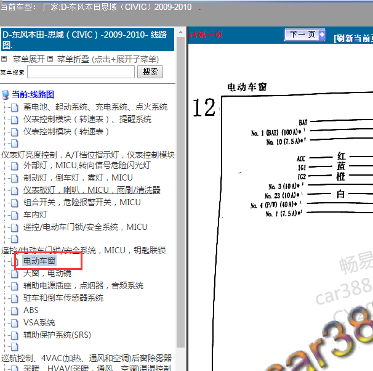Click the 白 wire color label
373x371 pixels.
[x=340, y=194]
